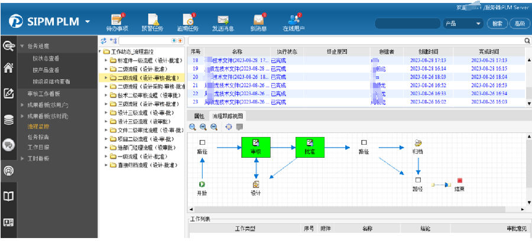Switch to the 属性 tab

point(199,116)
